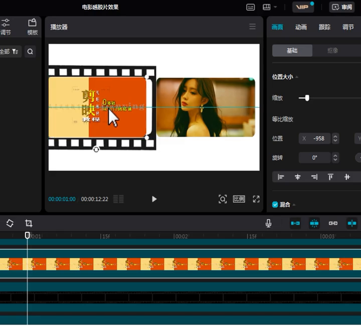This screenshot has width=361, height=329.
Task: Switch to the 跟踪 tab
Action: [324, 27]
